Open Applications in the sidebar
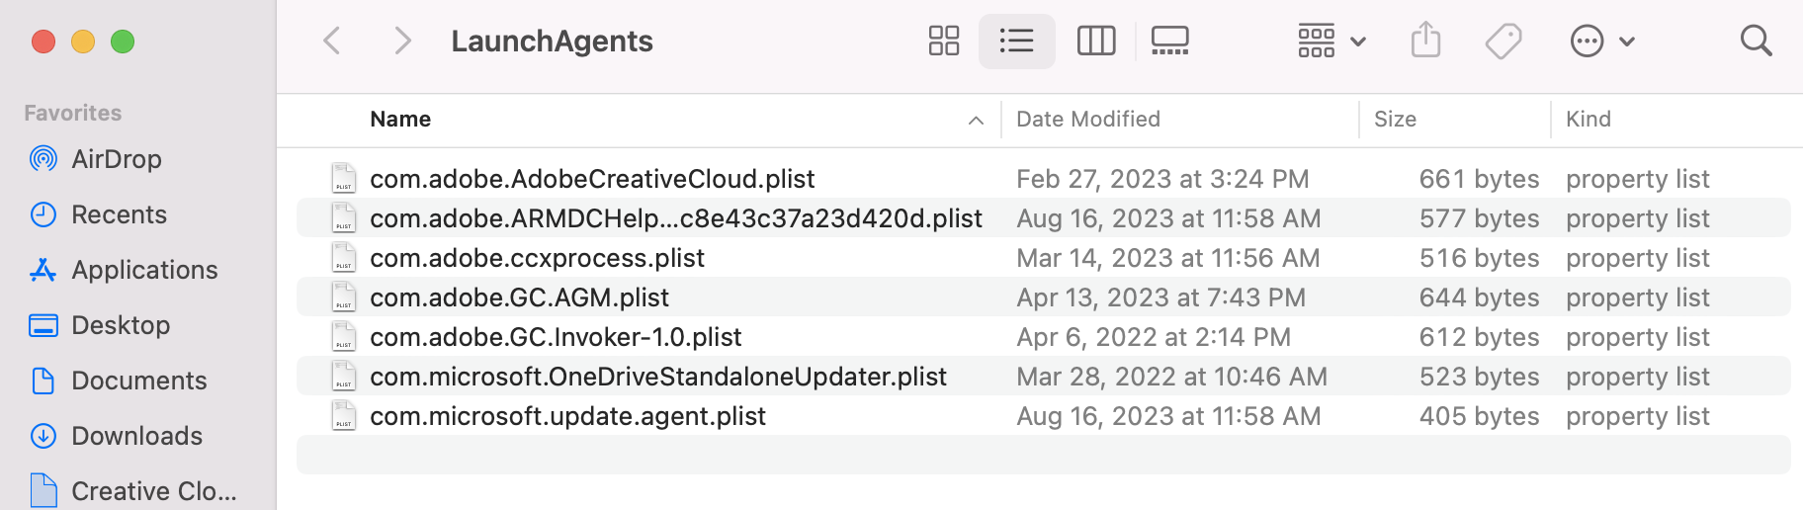 143,270
